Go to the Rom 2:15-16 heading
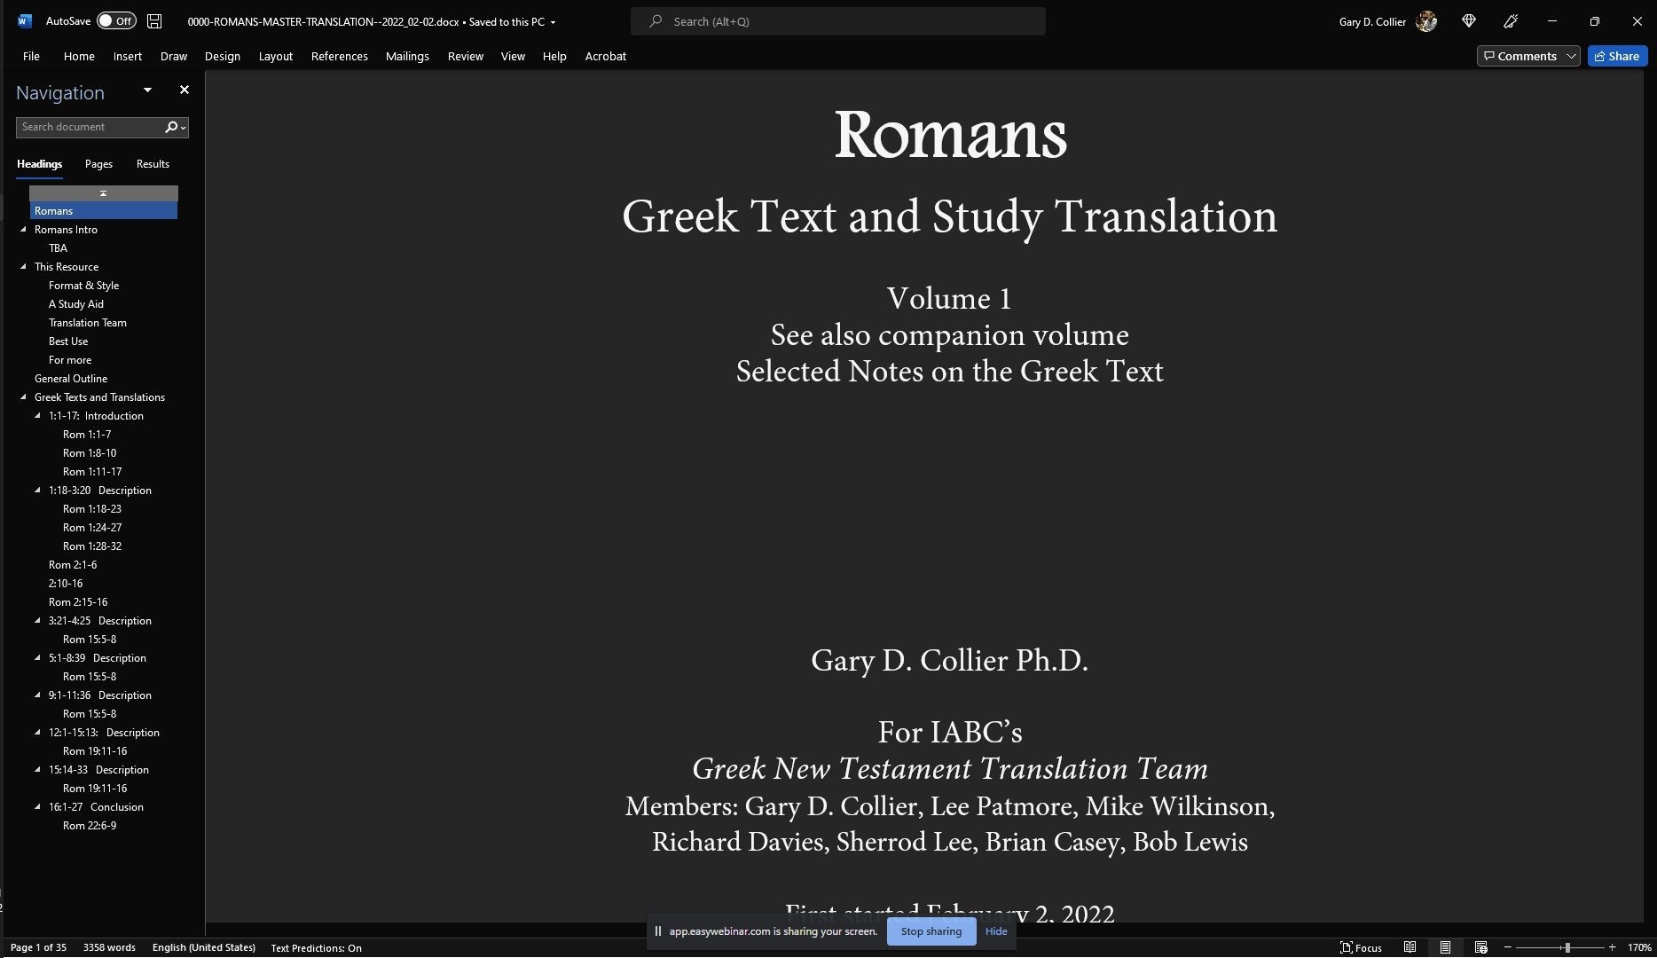Viewport: 1657px width, 958px height. 78,602
